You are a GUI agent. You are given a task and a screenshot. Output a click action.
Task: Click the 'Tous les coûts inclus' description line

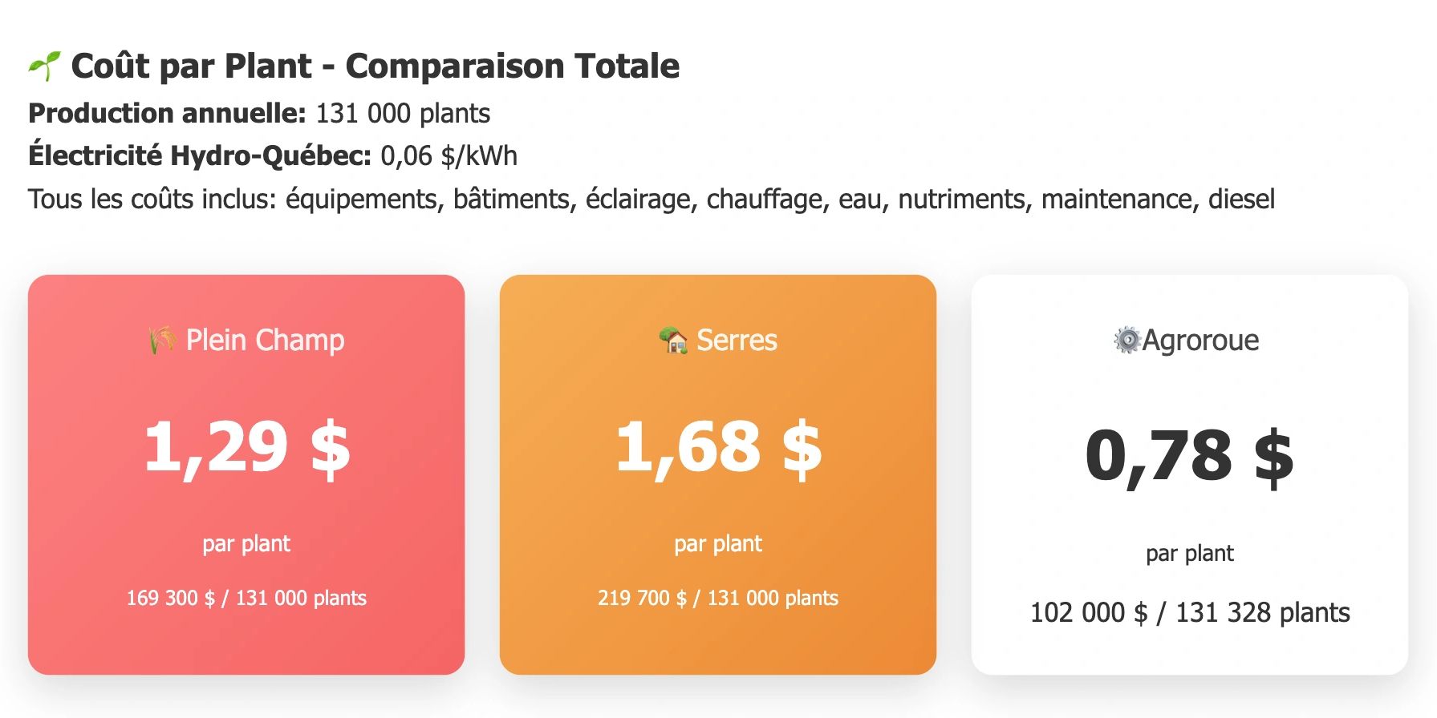[x=651, y=199]
